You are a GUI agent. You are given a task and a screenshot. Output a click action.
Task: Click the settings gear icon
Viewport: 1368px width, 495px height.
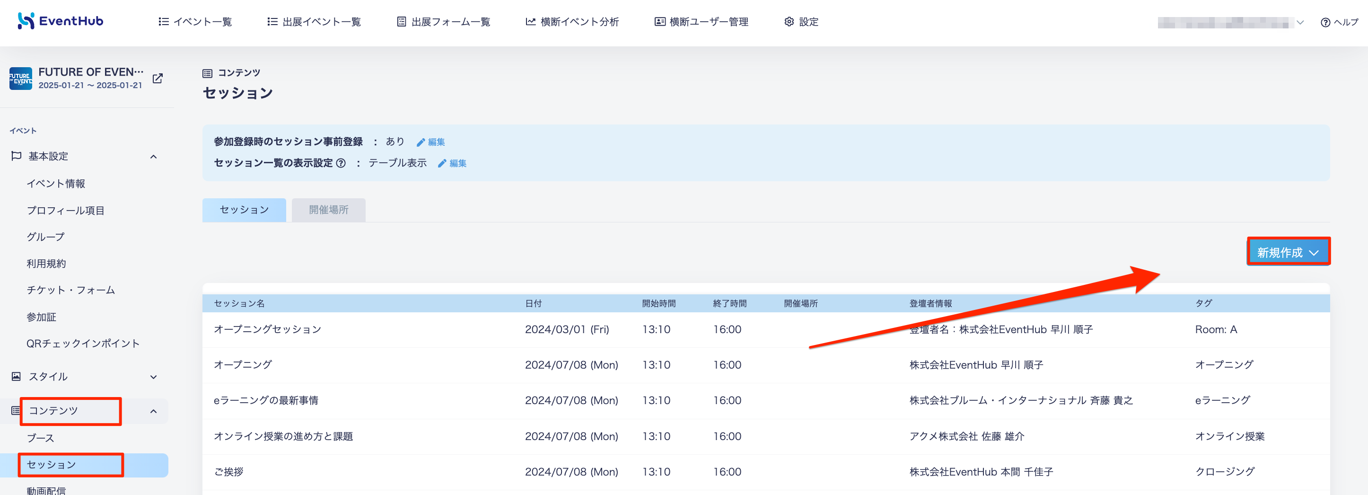click(789, 22)
